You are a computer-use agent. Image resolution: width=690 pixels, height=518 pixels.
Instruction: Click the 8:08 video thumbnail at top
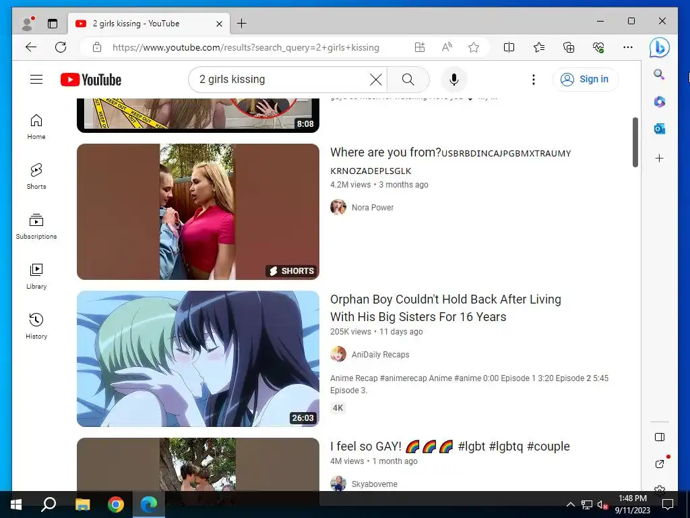(x=198, y=115)
